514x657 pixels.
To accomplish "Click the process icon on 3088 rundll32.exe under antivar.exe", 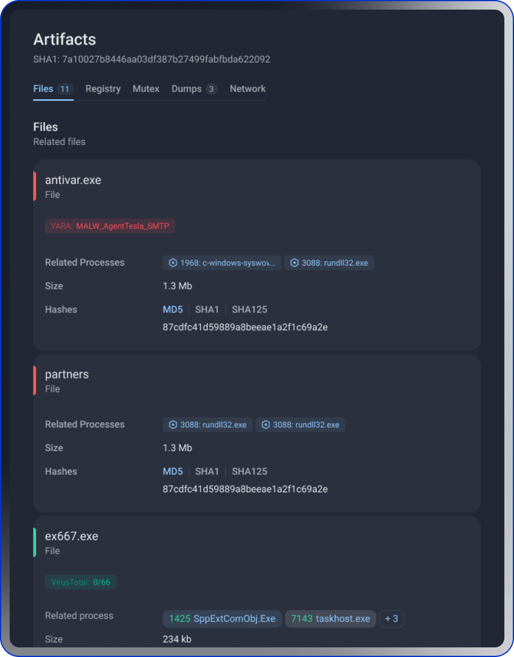I will [x=294, y=262].
